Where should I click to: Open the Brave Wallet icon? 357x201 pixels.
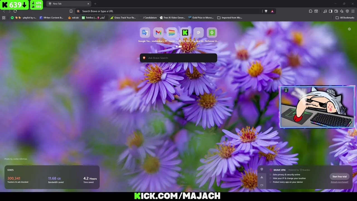(336, 11)
